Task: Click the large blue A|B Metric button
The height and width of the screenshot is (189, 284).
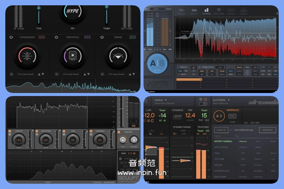Action: pyautogui.click(x=157, y=64)
